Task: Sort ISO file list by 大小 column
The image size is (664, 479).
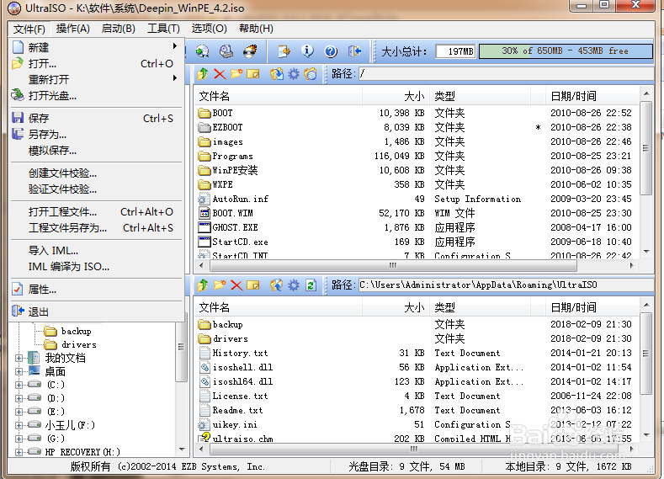Action: click(x=396, y=97)
